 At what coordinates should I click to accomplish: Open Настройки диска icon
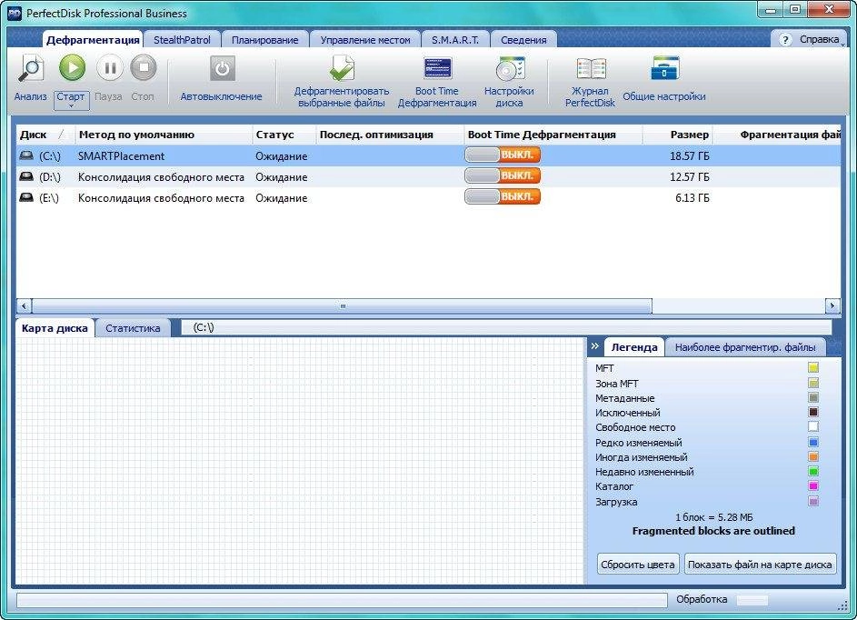(x=510, y=69)
